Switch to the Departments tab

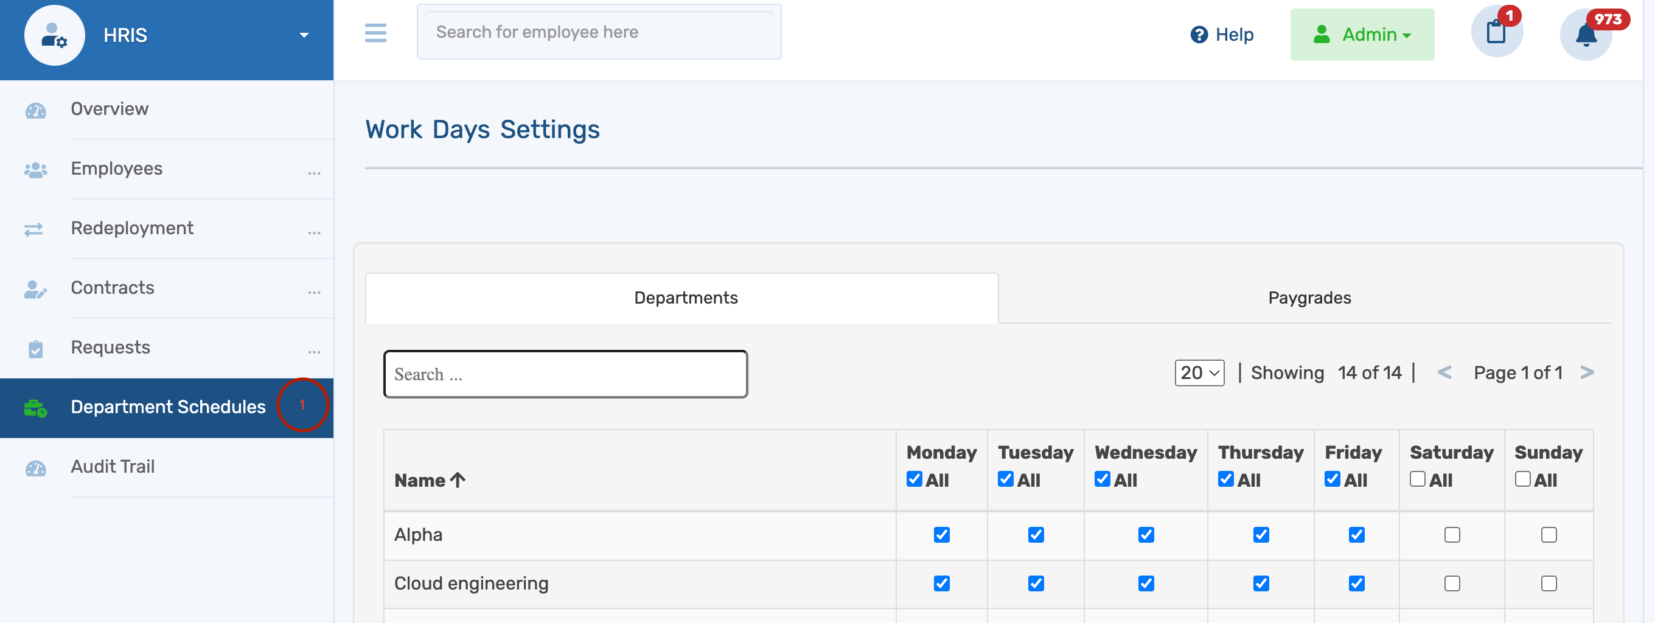(681, 298)
